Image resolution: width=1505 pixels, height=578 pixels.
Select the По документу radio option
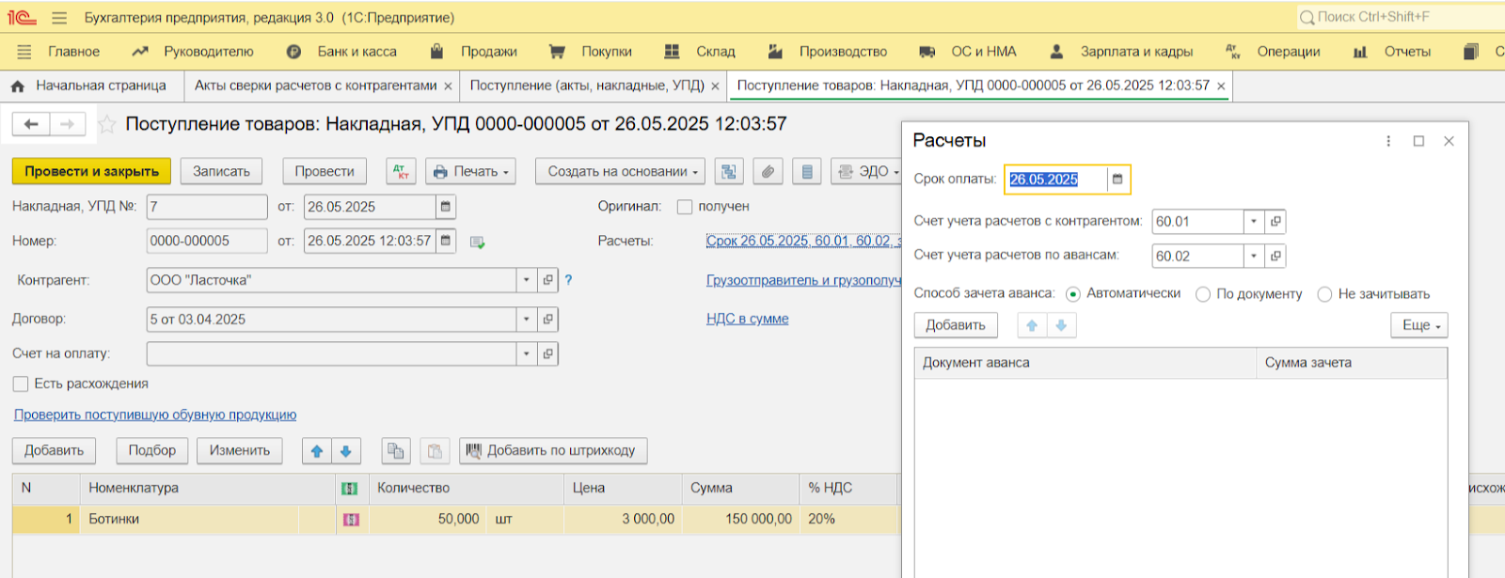coord(1202,294)
